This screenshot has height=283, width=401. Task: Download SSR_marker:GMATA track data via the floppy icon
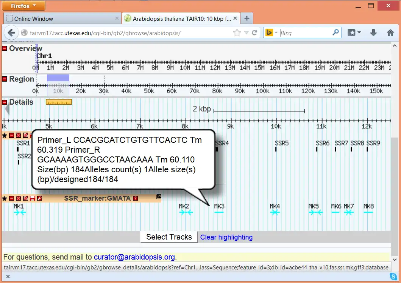[32, 198]
